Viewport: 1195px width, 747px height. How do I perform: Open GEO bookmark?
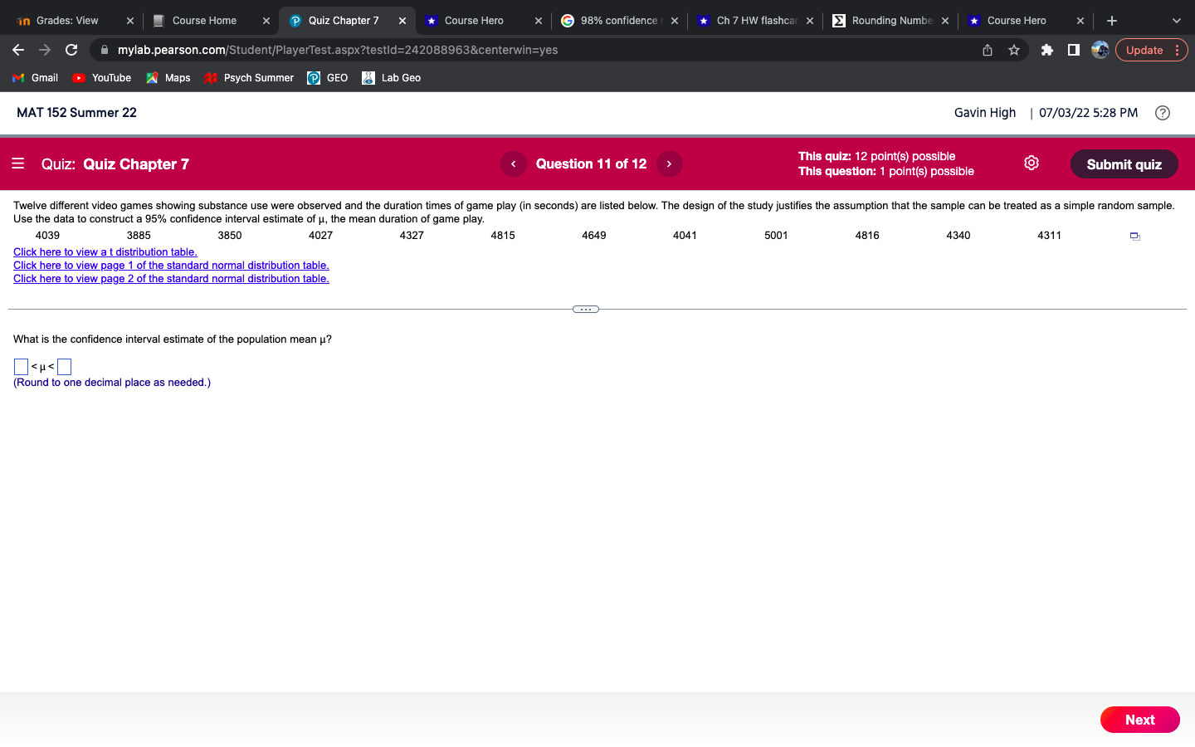[328, 78]
